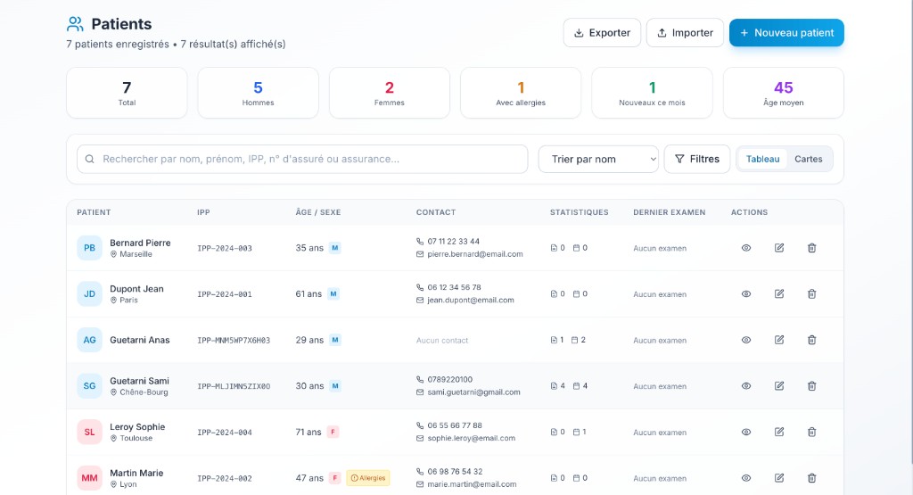Click the STATISTIQUES column header
Screen dimensions: 913x495
579,212
